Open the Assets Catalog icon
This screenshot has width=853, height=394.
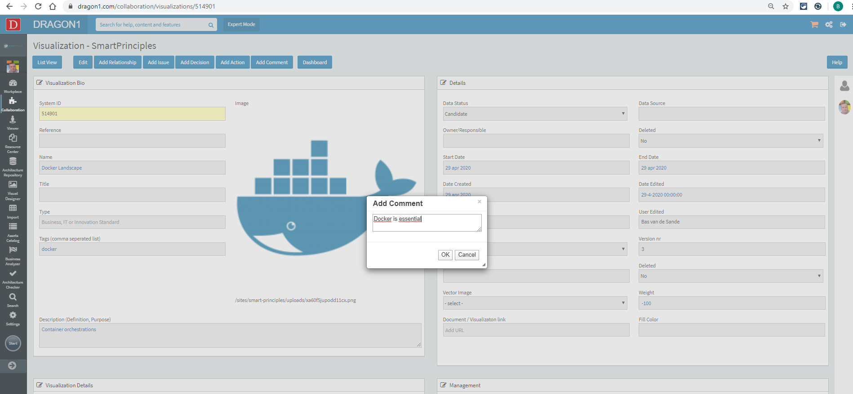point(13,229)
